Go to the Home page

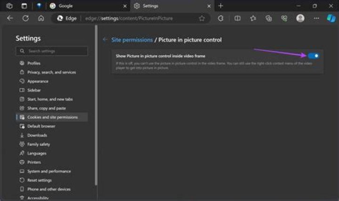(x=41, y=18)
